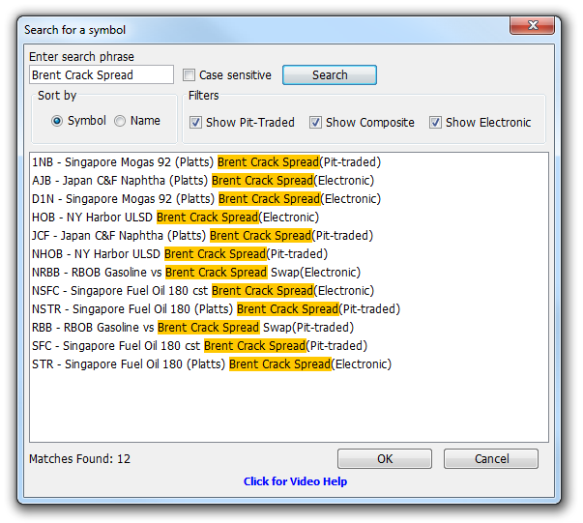Select the STR Singapore Fuel Oil result
583x523 pixels.
(x=212, y=363)
